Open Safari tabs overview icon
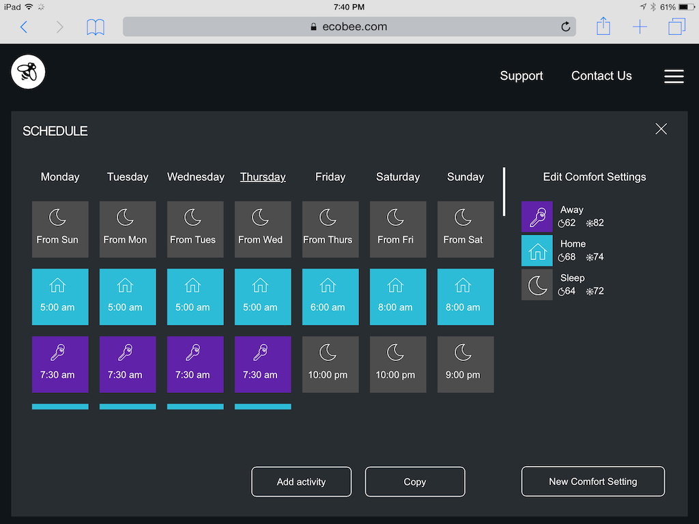The height and width of the screenshot is (524, 699). (x=676, y=27)
